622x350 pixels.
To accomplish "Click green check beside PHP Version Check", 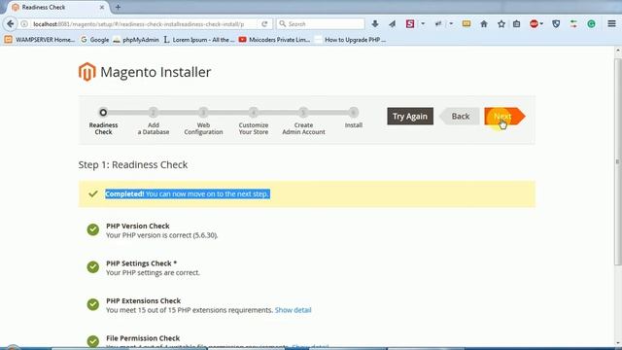I will (x=93, y=229).
